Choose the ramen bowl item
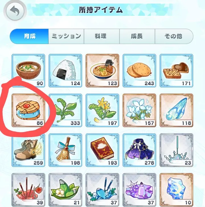Screen dimensions: 205x207 tap(102, 71)
